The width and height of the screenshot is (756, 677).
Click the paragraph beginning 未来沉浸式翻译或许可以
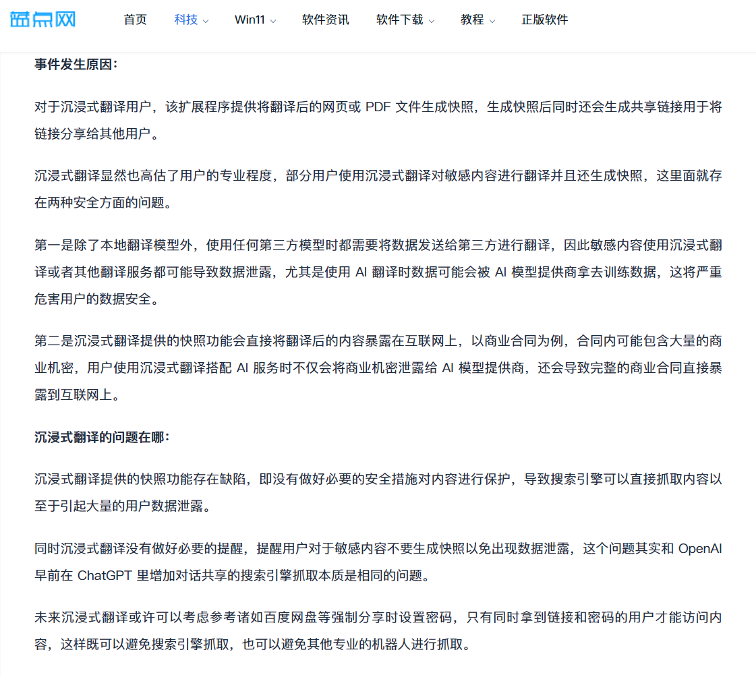tap(378, 630)
